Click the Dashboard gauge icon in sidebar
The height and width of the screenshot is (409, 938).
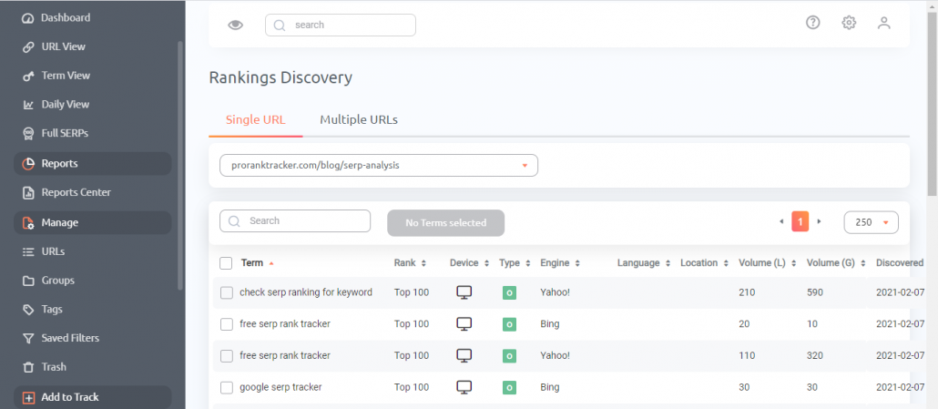tap(27, 18)
